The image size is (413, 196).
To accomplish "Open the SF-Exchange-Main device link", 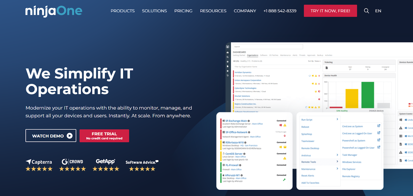I will coord(236,121).
